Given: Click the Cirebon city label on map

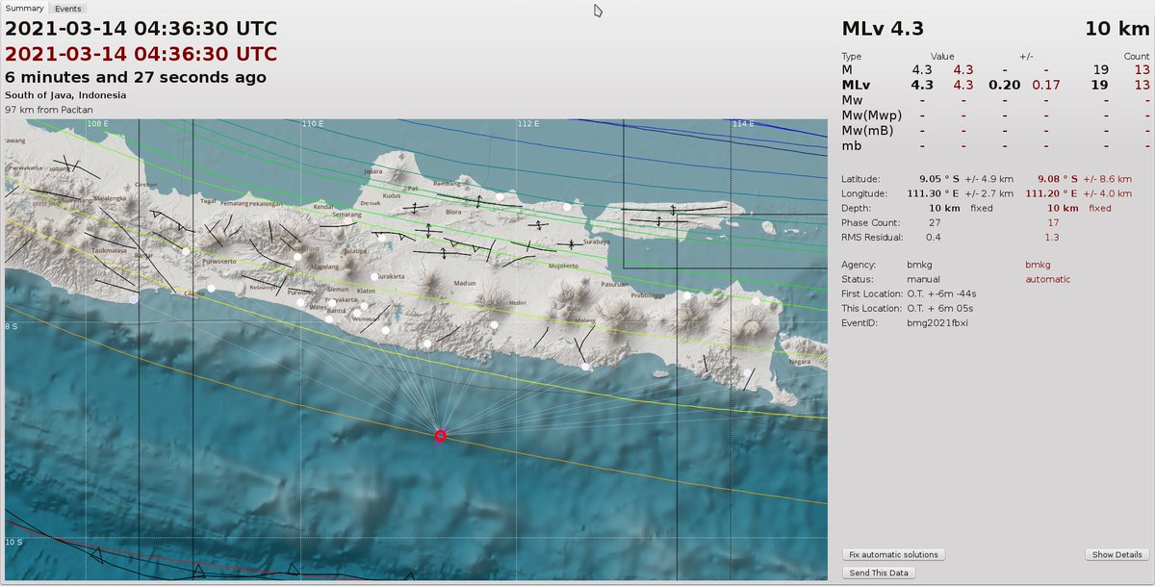Looking at the screenshot, I should click(146, 185).
